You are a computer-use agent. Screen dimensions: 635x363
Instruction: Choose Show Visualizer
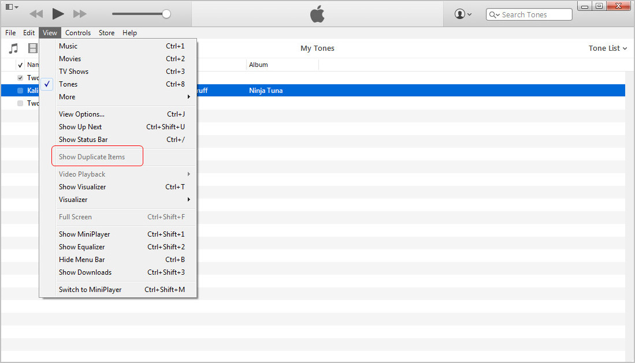[118, 187]
